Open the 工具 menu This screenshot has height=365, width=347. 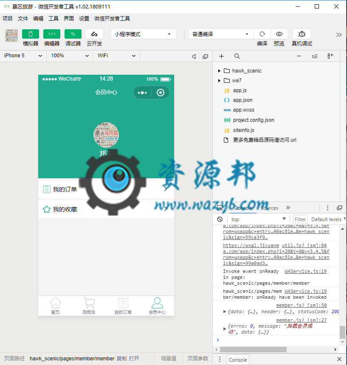pyautogui.click(x=54, y=18)
